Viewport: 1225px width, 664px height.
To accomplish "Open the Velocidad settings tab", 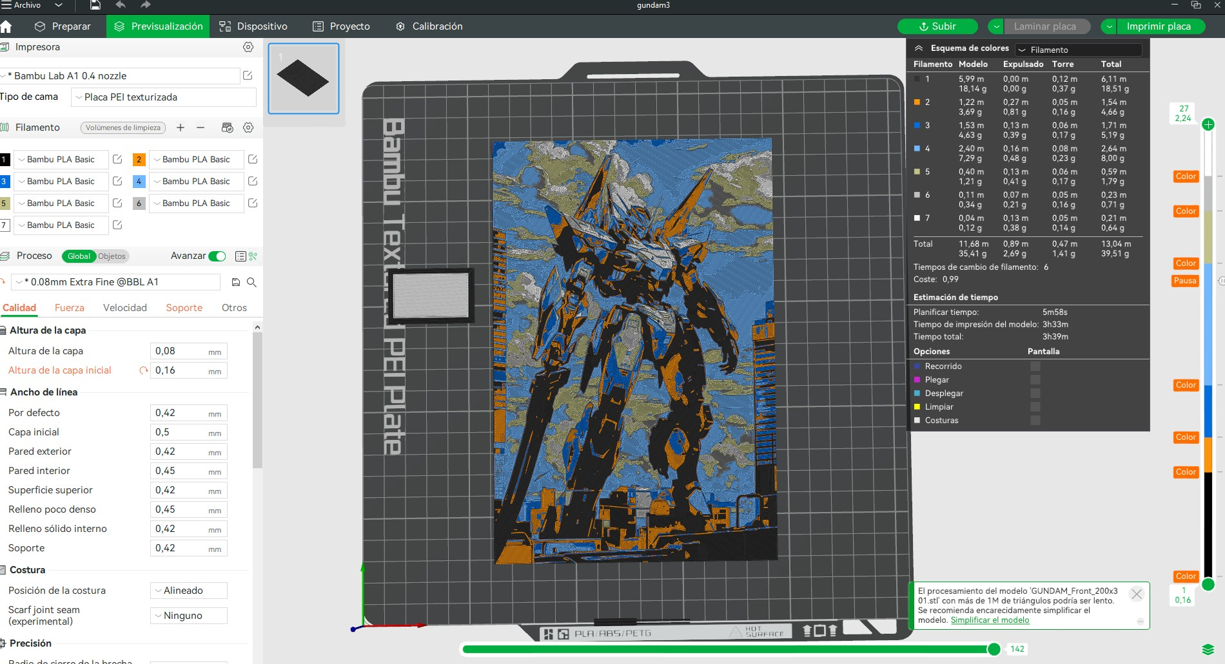I will coord(125,308).
